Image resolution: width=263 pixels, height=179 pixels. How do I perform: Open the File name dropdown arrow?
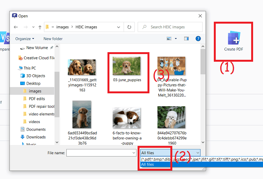pyautogui.click(x=134, y=153)
